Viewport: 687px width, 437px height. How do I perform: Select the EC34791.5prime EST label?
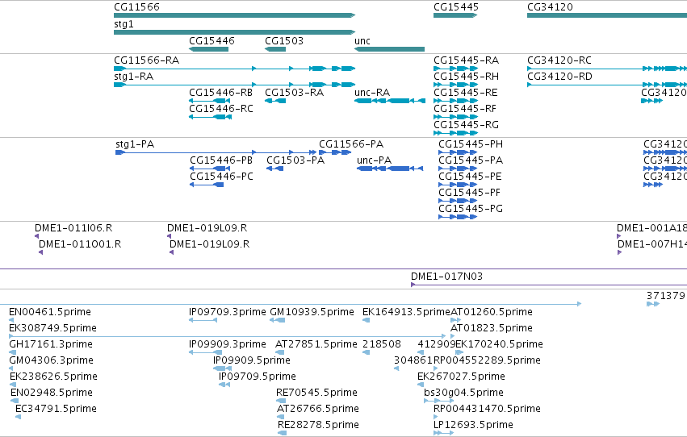[x=56, y=409]
